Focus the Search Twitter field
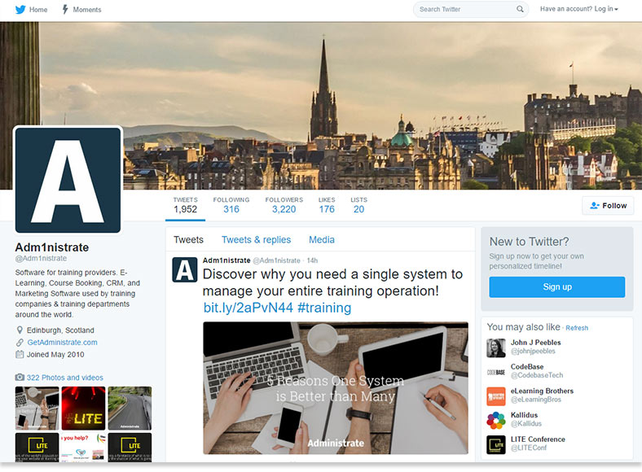The image size is (642, 472). point(470,9)
